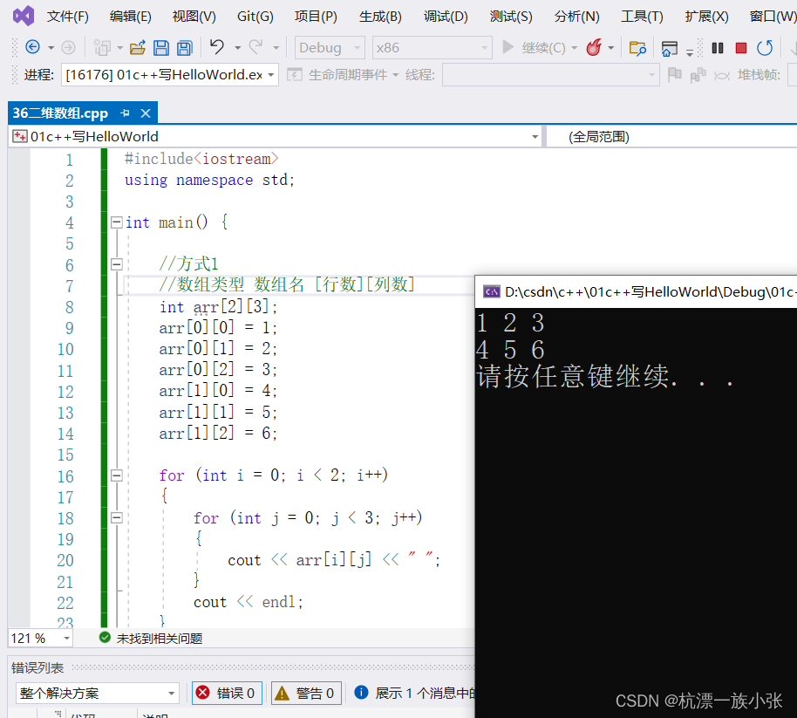Screen dimensions: 797x718
Task: Click the navigate forward arrow icon
Action: [68, 47]
